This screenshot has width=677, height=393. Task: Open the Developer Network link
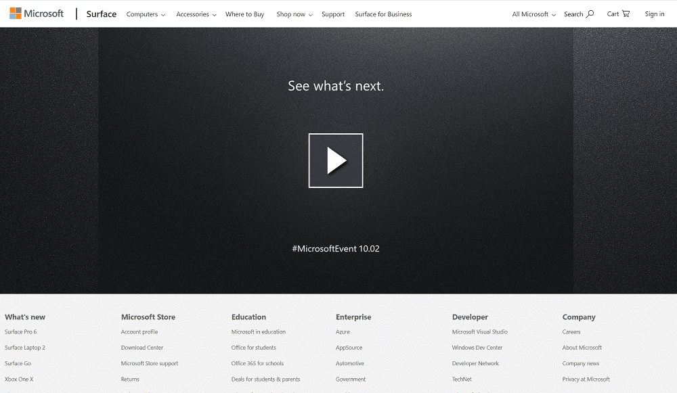tap(475, 364)
